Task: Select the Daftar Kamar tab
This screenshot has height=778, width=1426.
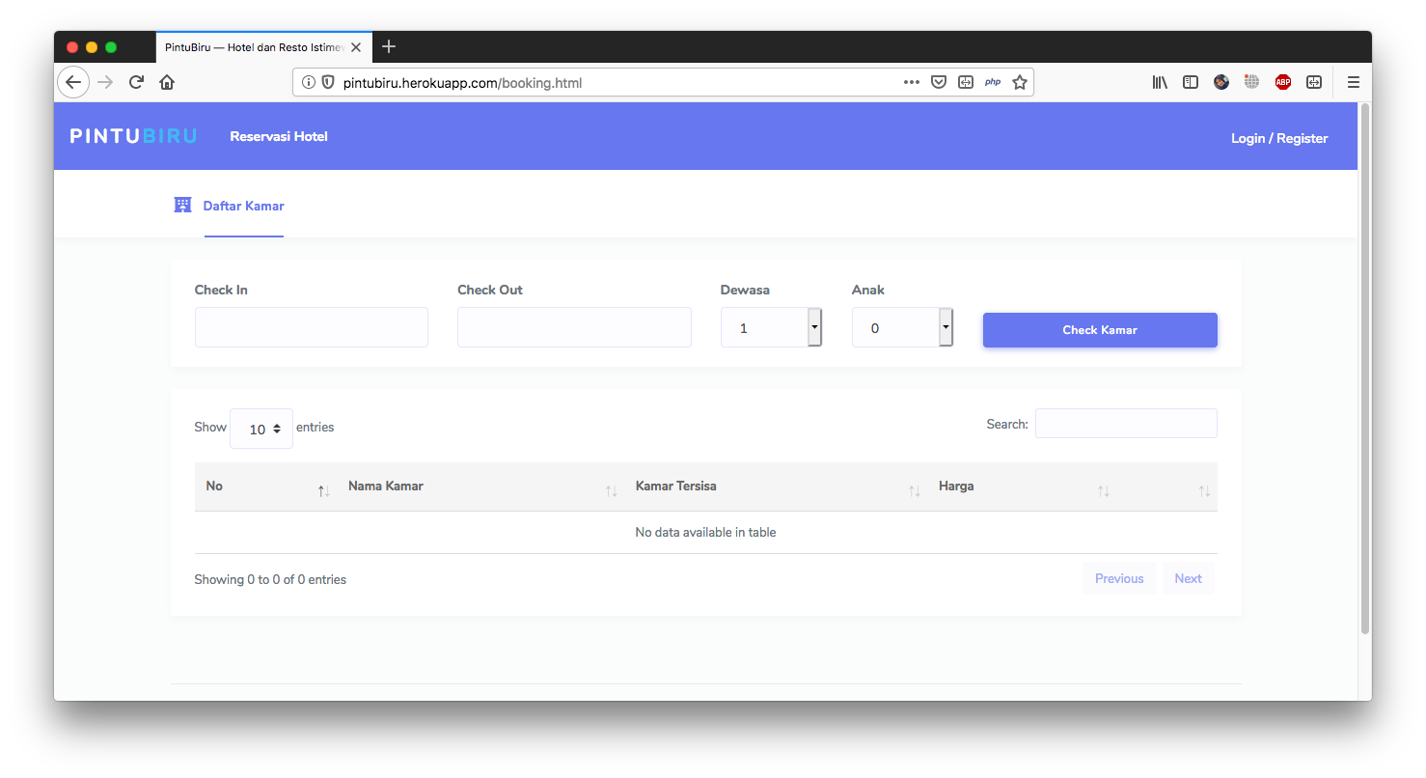Action: 243,206
